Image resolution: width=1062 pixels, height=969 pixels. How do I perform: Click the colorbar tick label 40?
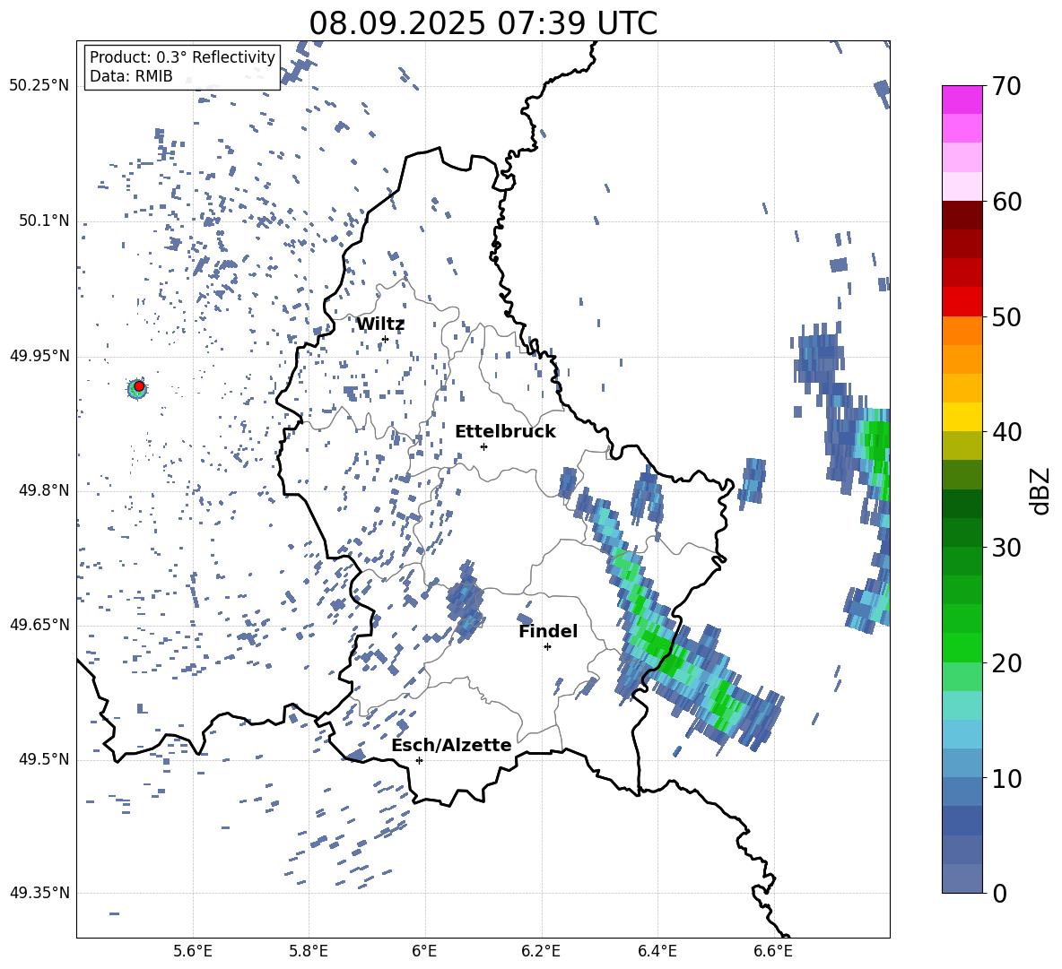point(1006,432)
